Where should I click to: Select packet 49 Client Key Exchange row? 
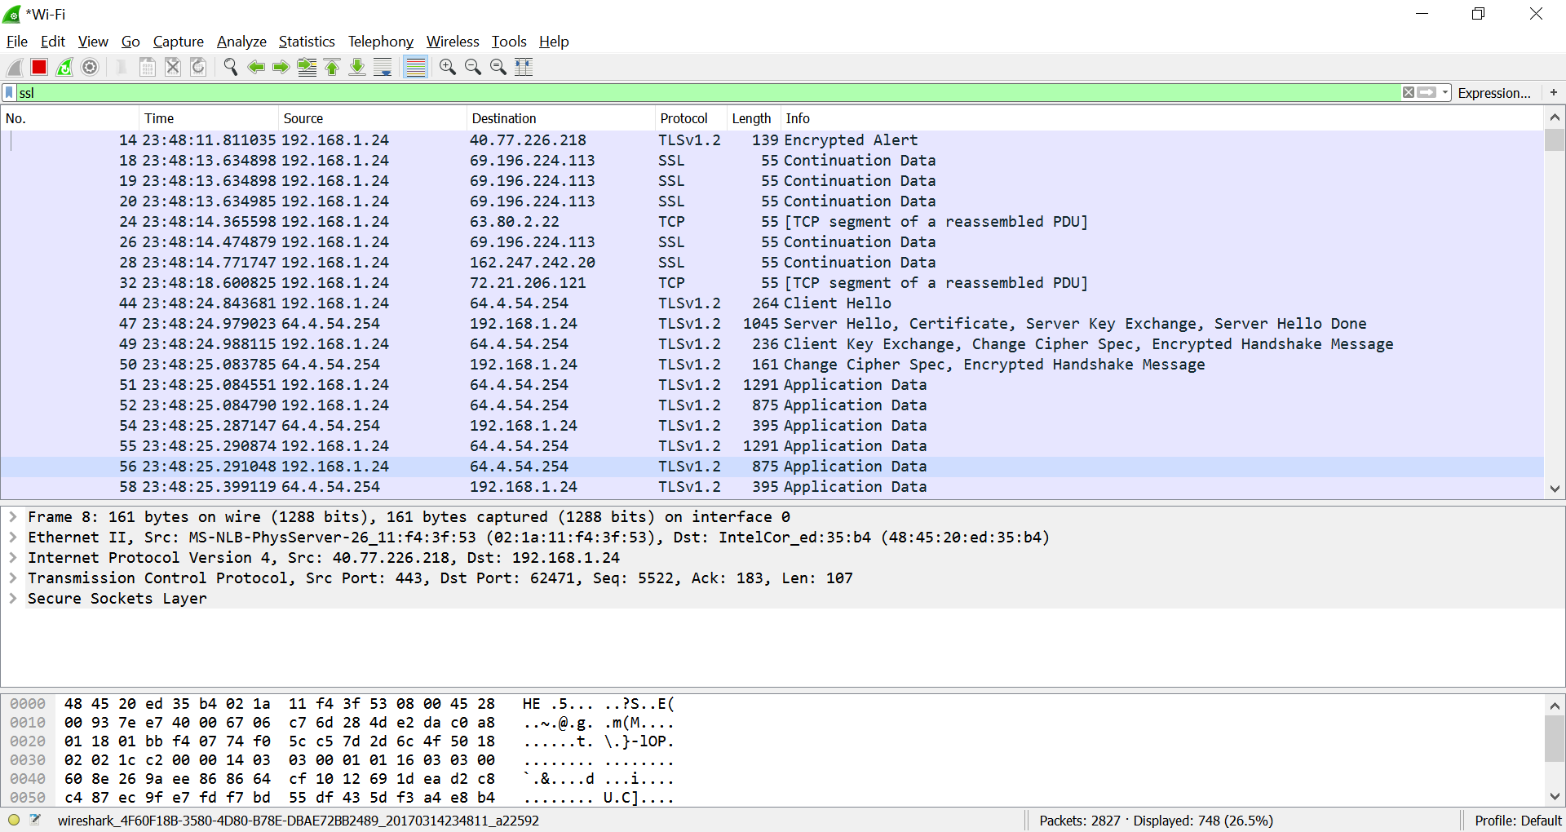[x=772, y=344]
